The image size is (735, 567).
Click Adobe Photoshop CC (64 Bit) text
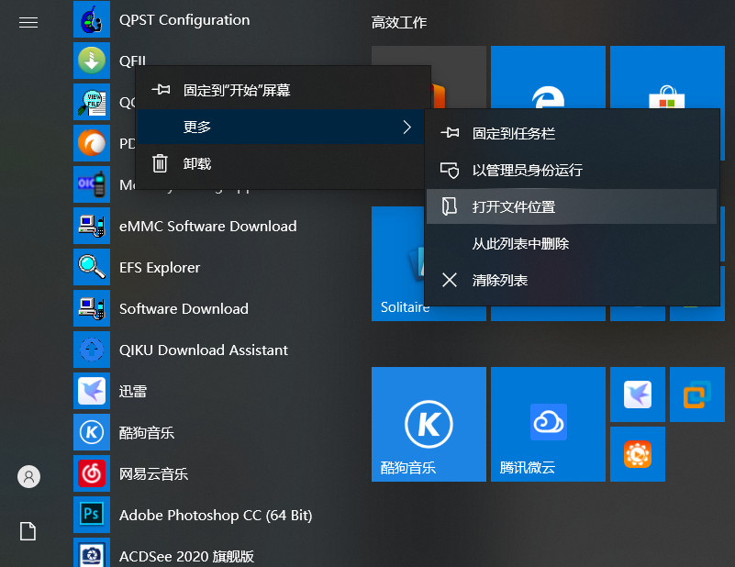coord(216,515)
